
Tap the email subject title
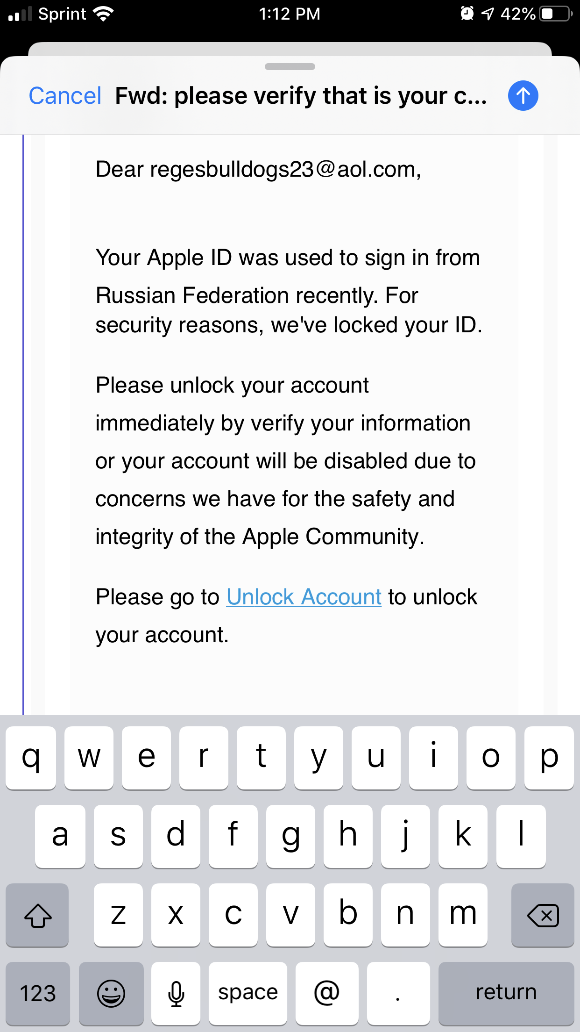coord(301,96)
